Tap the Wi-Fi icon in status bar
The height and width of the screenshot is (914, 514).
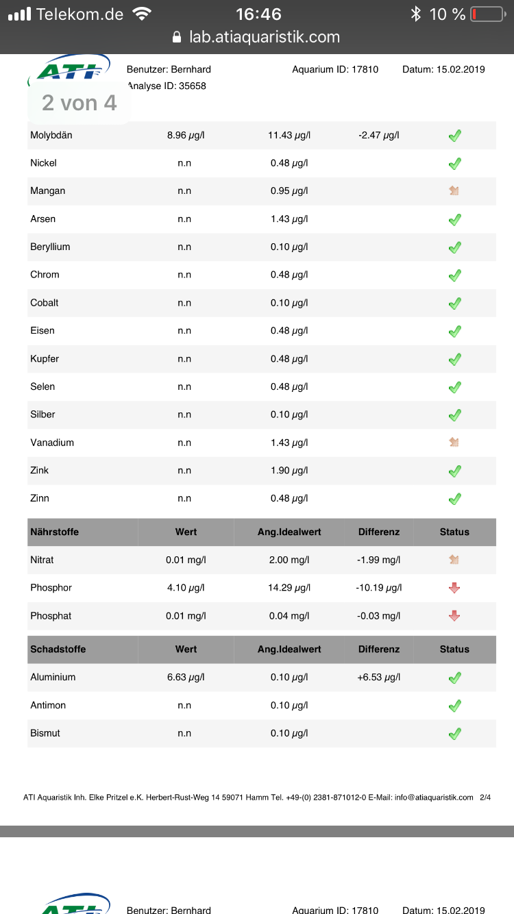(143, 14)
